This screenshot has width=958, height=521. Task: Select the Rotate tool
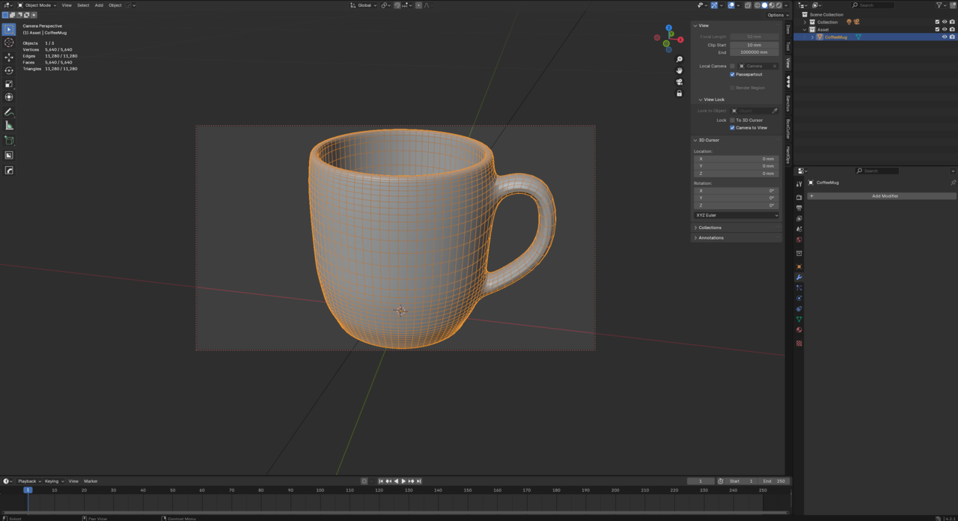click(9, 70)
